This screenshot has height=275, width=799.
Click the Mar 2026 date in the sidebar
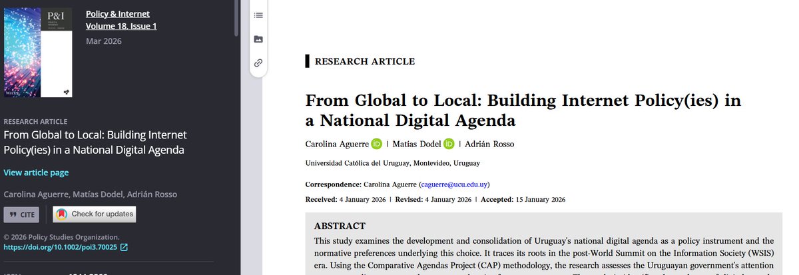104,41
